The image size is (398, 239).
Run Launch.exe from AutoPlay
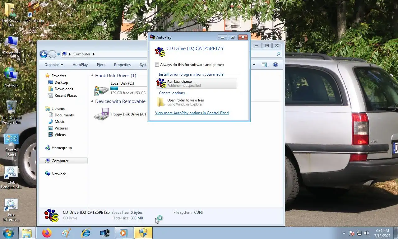click(196, 83)
